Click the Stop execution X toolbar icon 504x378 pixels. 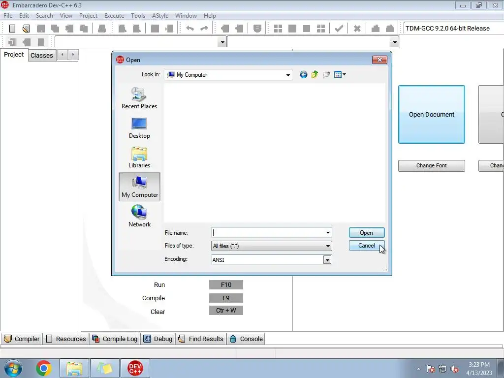(x=357, y=28)
